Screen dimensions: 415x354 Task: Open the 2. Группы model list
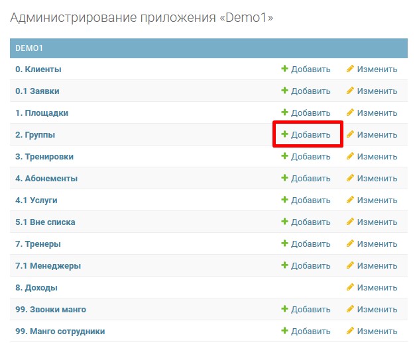35,134
